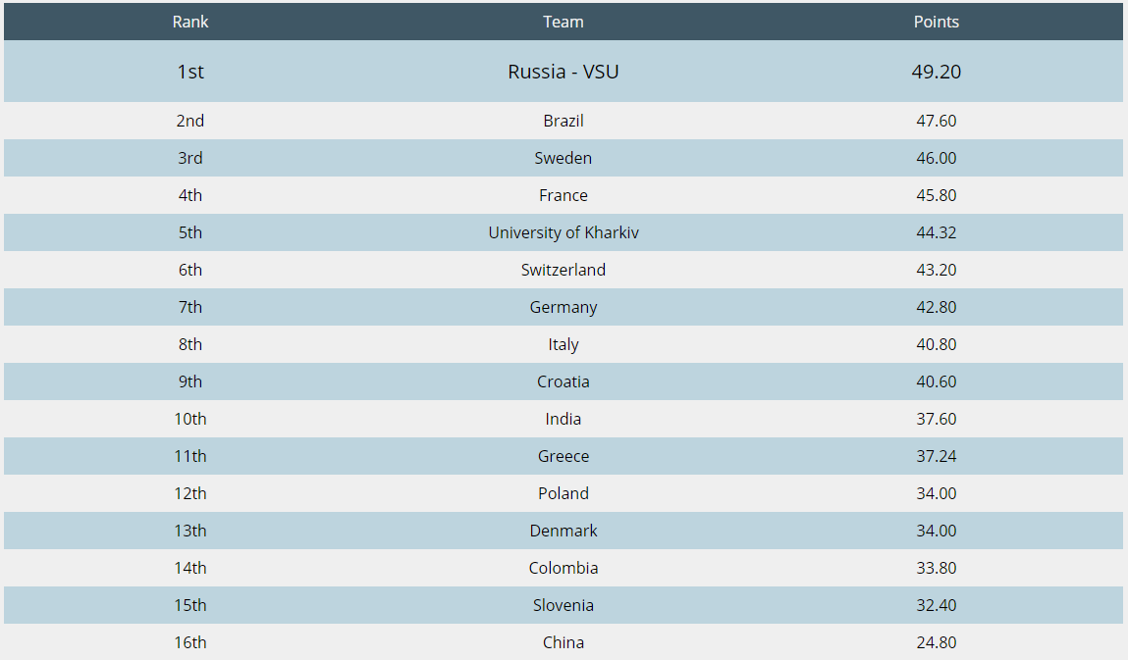
Task: Click the Rank column header
Action: 190,22
